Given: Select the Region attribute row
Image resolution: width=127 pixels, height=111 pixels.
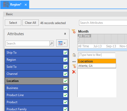Looking at the screenshot, I should click(x=37, y=60).
